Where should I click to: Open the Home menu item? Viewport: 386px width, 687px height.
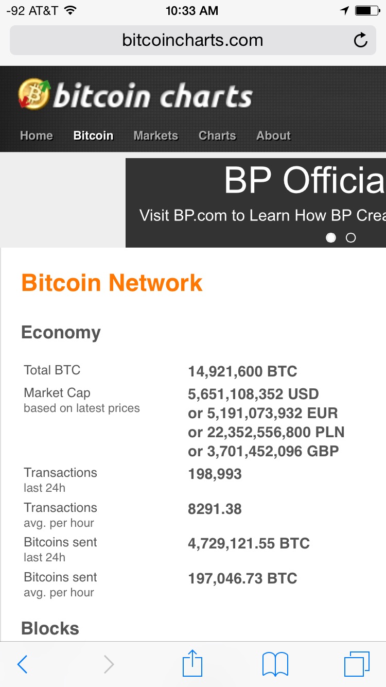tap(37, 135)
